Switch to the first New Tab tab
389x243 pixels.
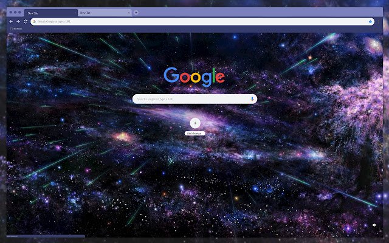51,13
